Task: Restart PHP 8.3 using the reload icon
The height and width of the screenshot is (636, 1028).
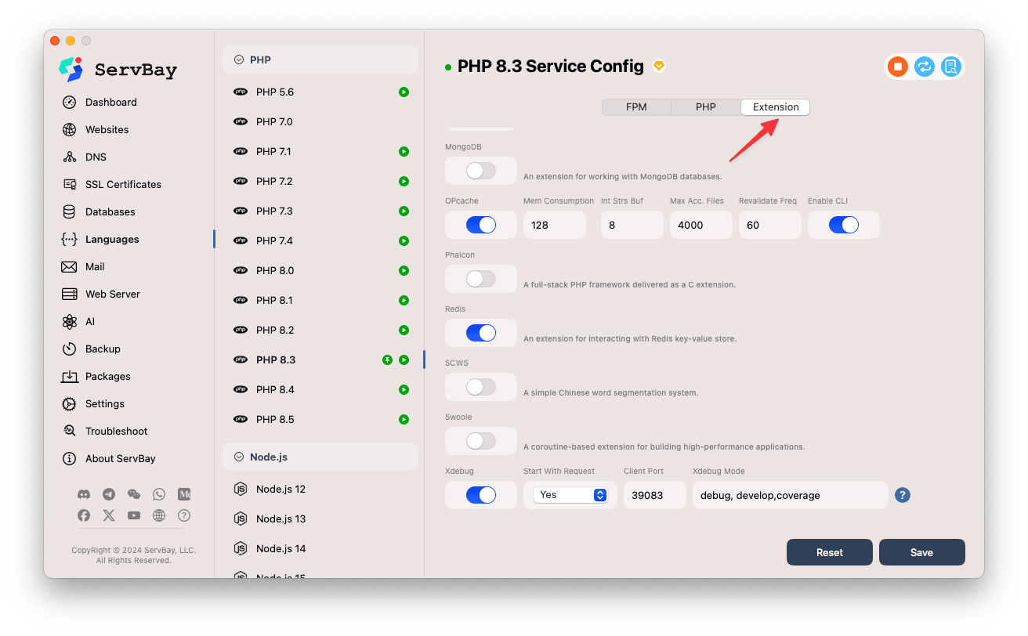Action: (924, 67)
